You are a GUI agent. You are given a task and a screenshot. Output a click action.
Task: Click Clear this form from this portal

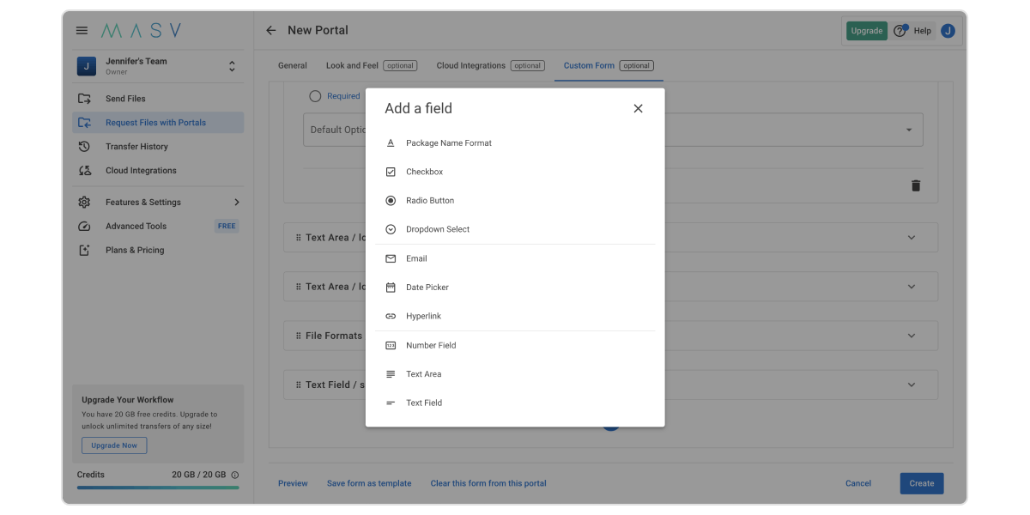488,483
